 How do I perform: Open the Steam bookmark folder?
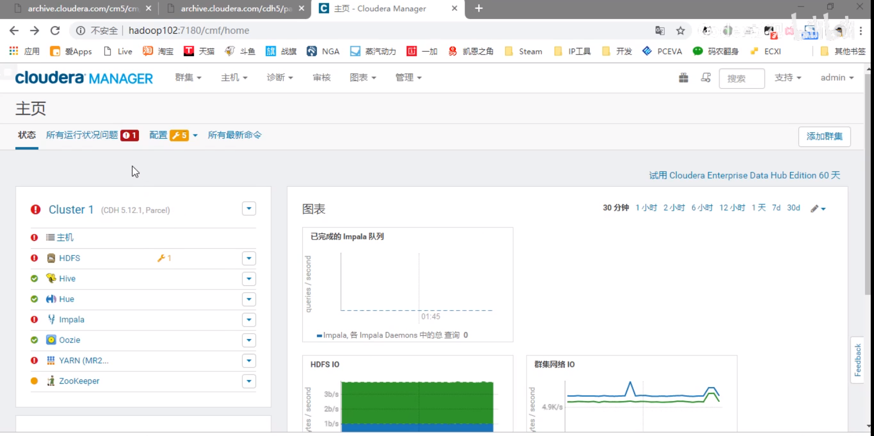(x=524, y=51)
